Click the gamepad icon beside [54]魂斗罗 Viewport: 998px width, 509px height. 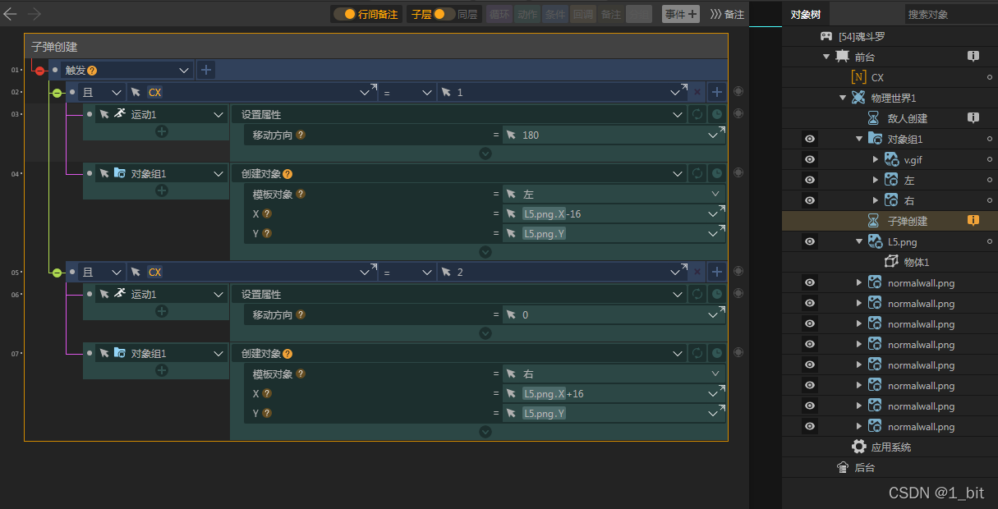pos(826,37)
